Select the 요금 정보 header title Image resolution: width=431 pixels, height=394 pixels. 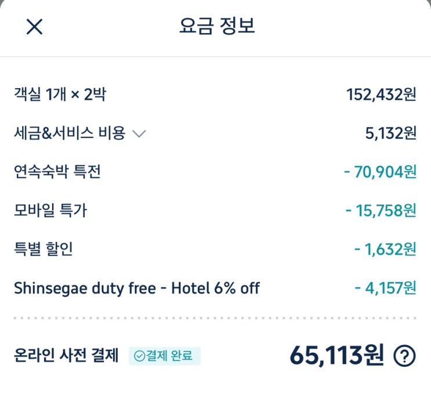217,27
